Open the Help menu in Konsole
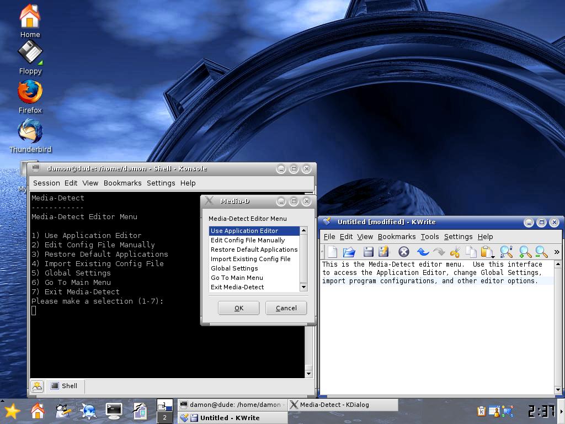The width and height of the screenshot is (565, 424). pyautogui.click(x=188, y=183)
